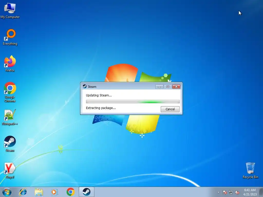Viewport: 263px width, 197px height.
Task: Launch Chrome from the taskbar
Action: coord(70,192)
